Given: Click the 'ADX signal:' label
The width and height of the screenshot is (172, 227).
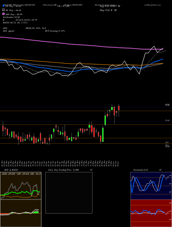Looking at the screenshot, I should click(x=9, y=31).
